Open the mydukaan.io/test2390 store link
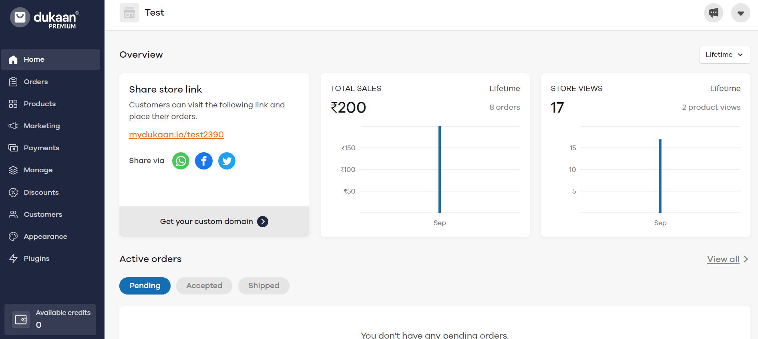Image resolution: width=758 pixels, height=339 pixels. (176, 135)
